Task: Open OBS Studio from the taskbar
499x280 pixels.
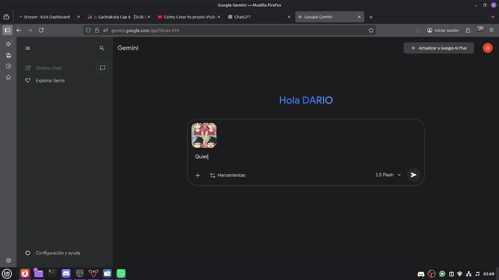Action: pos(80,274)
